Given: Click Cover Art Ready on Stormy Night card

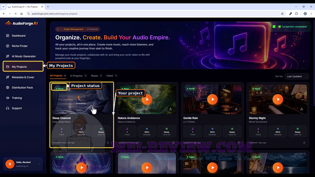Looking at the screenshot, I should tap(297, 132).
